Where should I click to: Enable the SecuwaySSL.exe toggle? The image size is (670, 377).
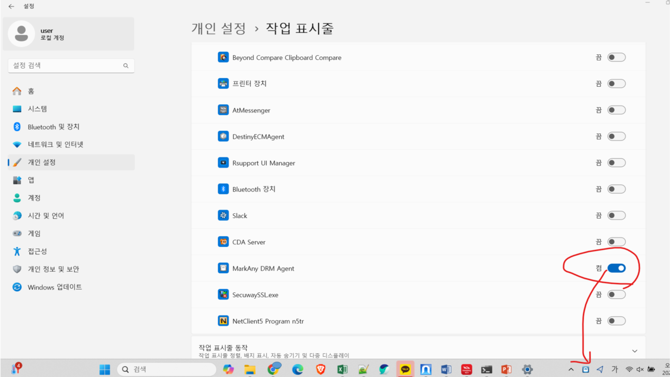click(x=616, y=294)
